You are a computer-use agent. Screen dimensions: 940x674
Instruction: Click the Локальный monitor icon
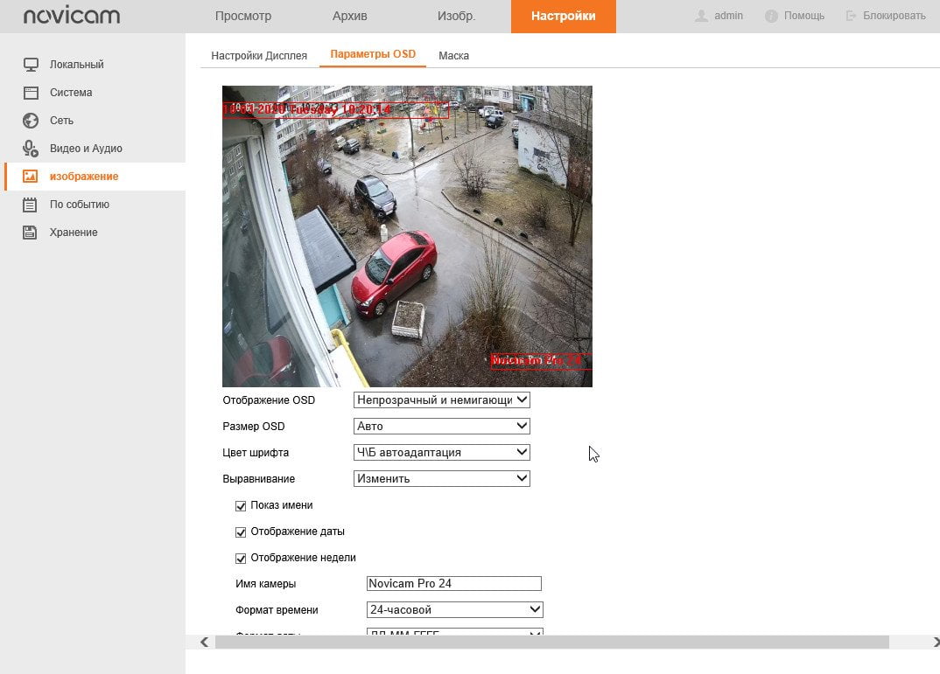[x=31, y=65]
